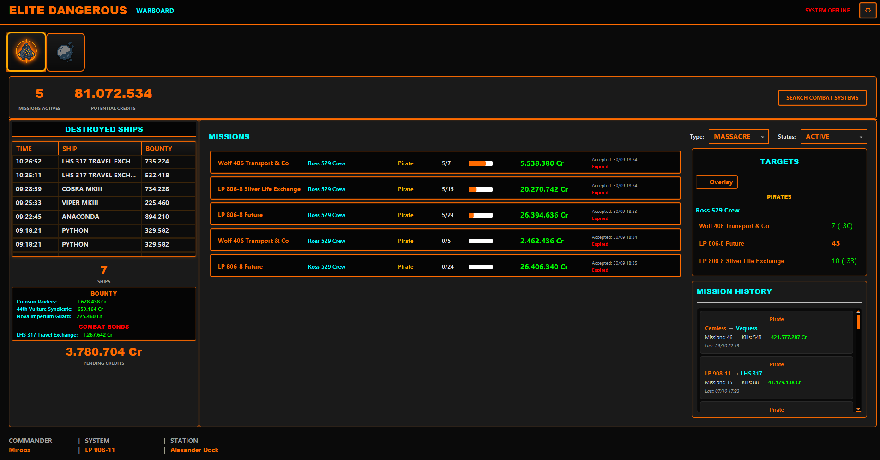Image resolution: width=880 pixels, height=460 pixels.
Task: Click LP 806-8 Silver Life Exchange target entry
Action: point(741,261)
